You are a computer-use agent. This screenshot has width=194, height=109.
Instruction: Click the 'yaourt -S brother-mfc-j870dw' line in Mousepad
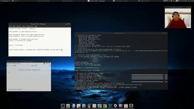(20, 41)
